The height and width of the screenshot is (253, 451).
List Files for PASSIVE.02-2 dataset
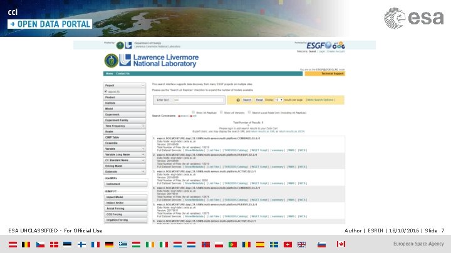(x=214, y=167)
